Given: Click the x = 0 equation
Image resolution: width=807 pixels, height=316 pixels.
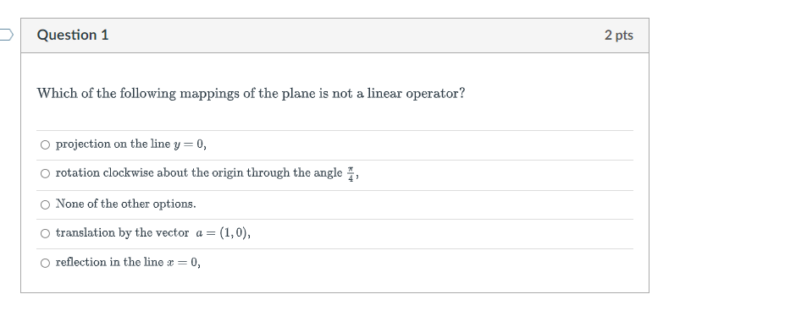Looking at the screenshot, I should (183, 263).
